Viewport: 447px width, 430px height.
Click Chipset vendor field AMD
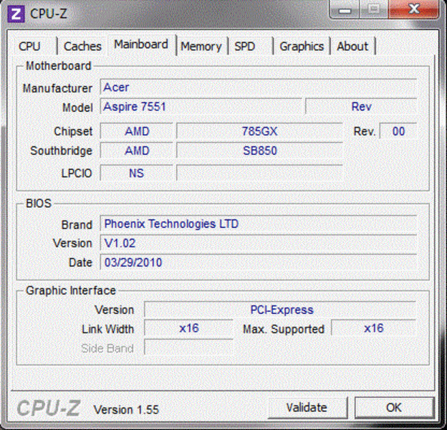pos(137,131)
